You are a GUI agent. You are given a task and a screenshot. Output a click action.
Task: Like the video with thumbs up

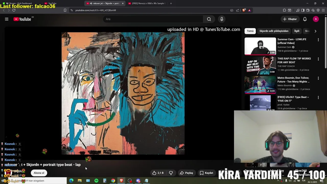pyautogui.click(x=158, y=173)
